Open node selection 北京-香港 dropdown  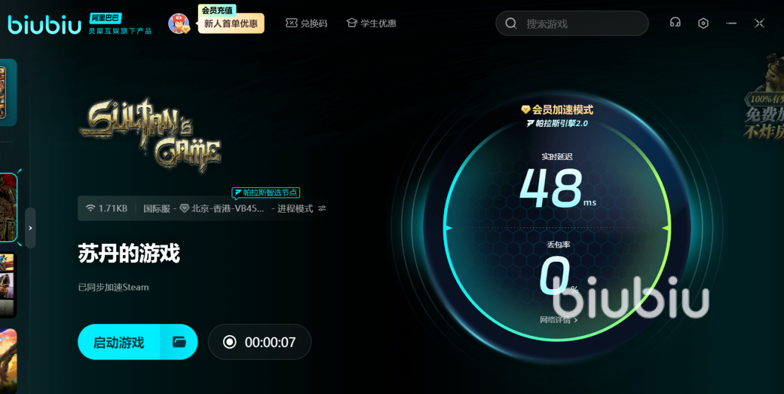[x=228, y=208]
